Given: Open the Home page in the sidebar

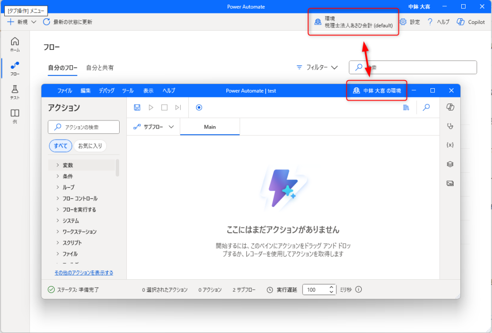Looking at the screenshot, I should pos(15,45).
